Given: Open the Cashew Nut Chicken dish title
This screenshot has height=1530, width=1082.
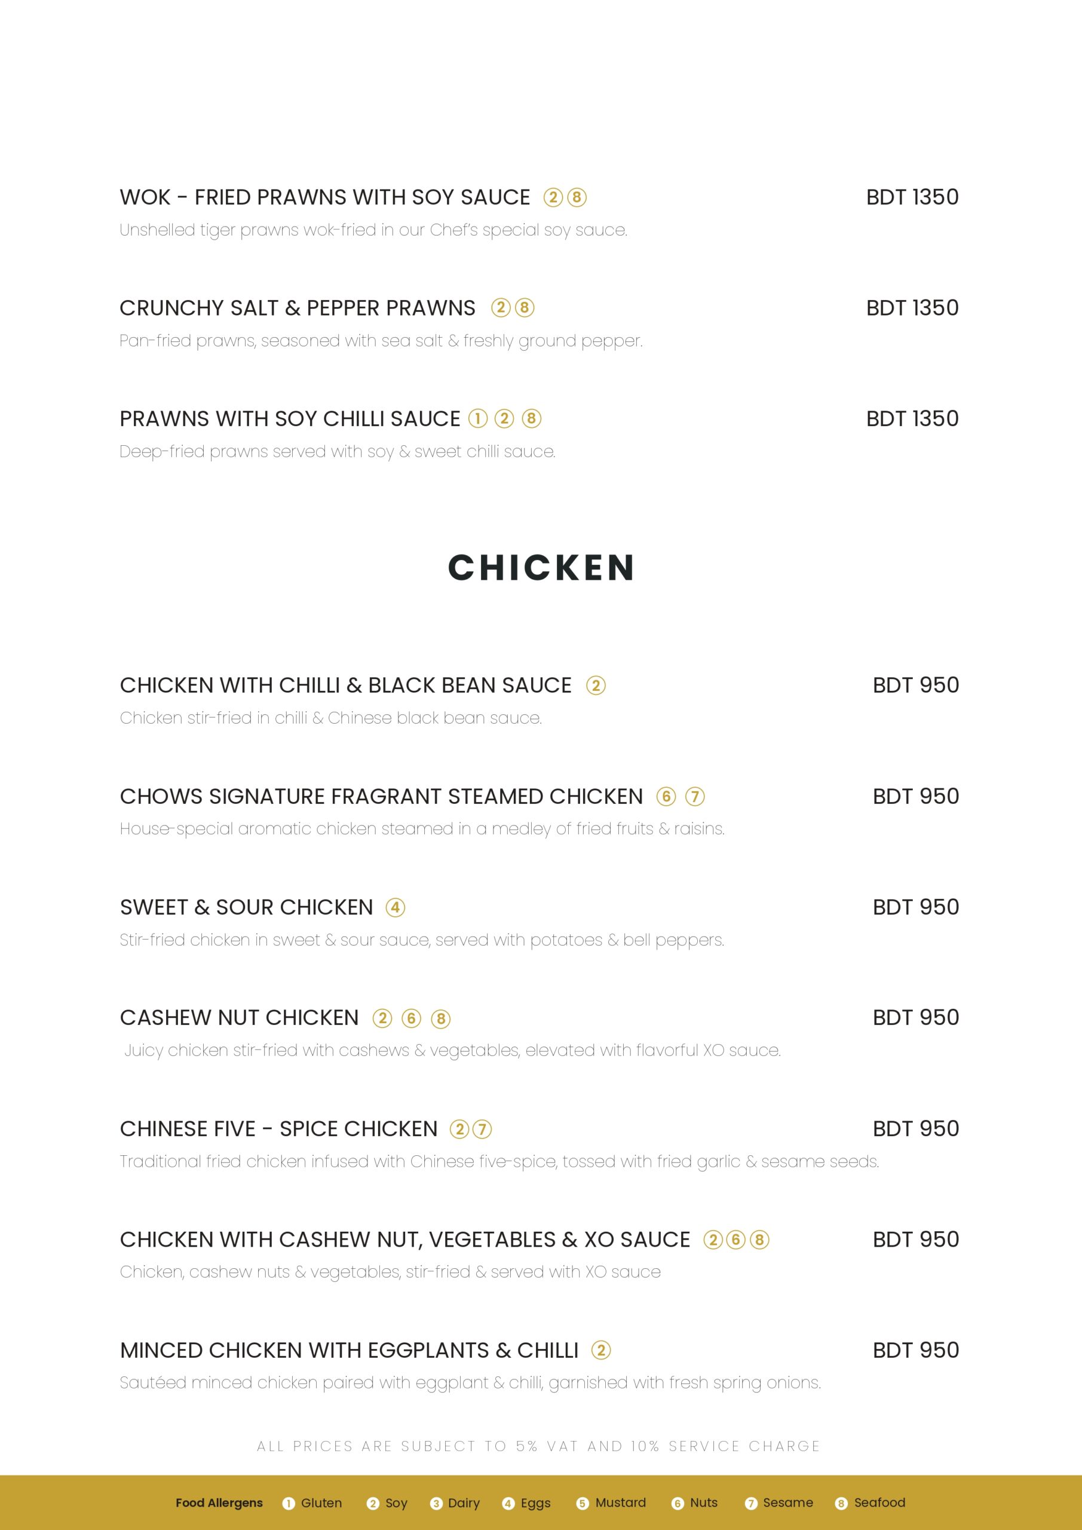Looking at the screenshot, I should pyautogui.click(x=239, y=1018).
